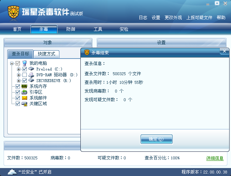Click 程序版本：22.00.00.38 text
231x176 pixels.
(204, 172)
